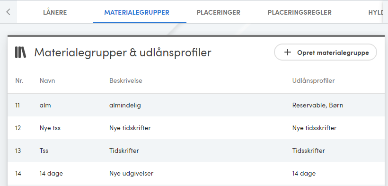Click the Reservable, Børn profile cell
Viewport: 388px width, 186px height.
click(317, 105)
